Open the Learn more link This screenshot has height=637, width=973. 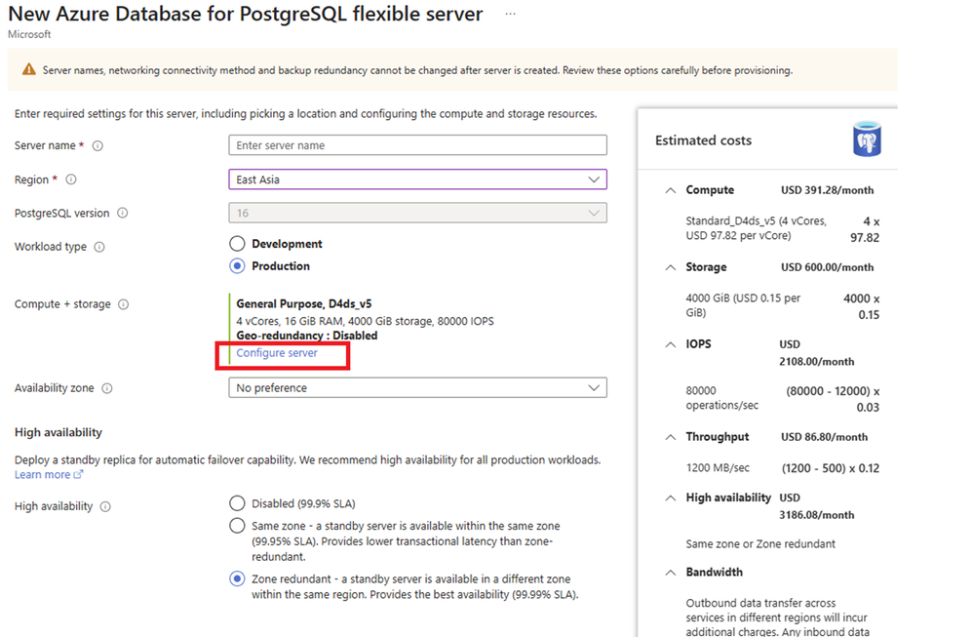click(x=49, y=474)
